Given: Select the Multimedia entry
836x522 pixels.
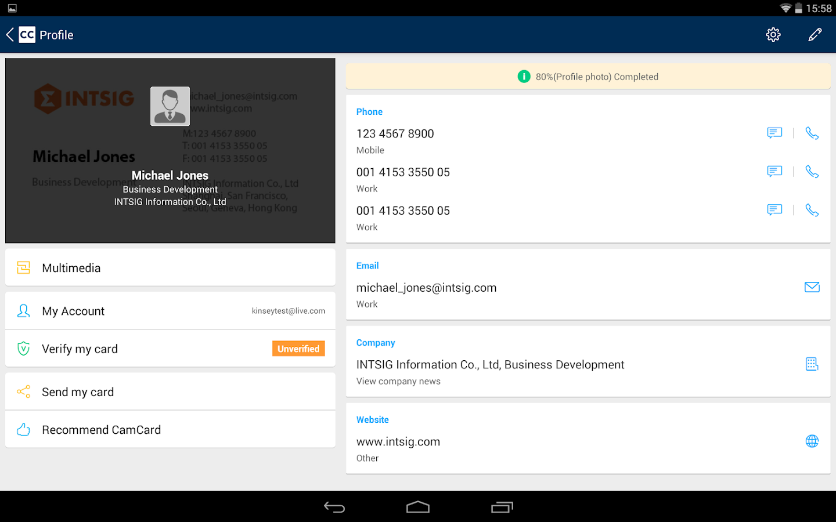Looking at the screenshot, I should point(71,267).
